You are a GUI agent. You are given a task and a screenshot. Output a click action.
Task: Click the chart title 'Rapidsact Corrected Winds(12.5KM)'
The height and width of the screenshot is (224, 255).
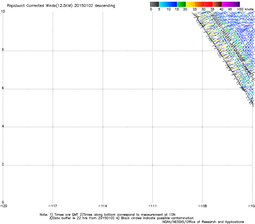[x=40, y=6]
